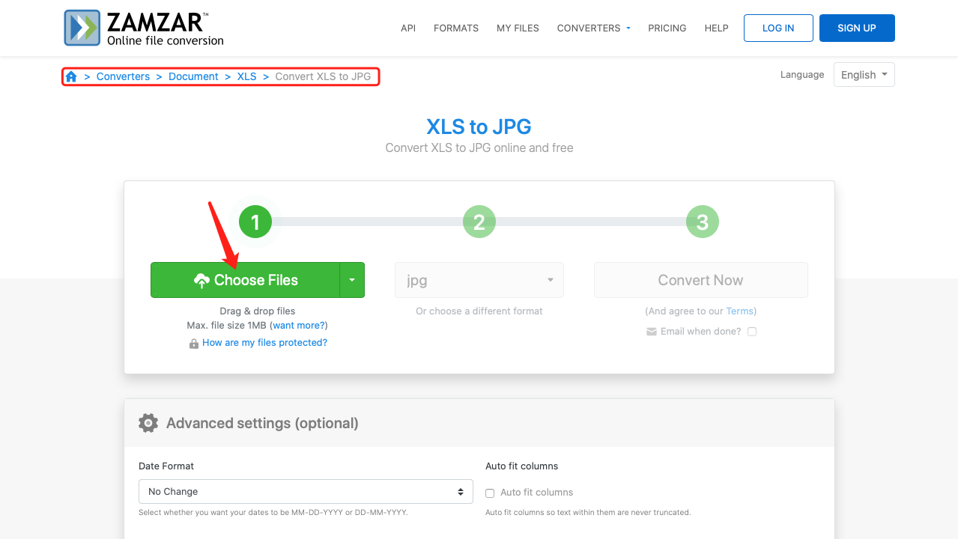Select XLS in the breadcrumb trail
This screenshot has width=958, height=539.
click(246, 76)
